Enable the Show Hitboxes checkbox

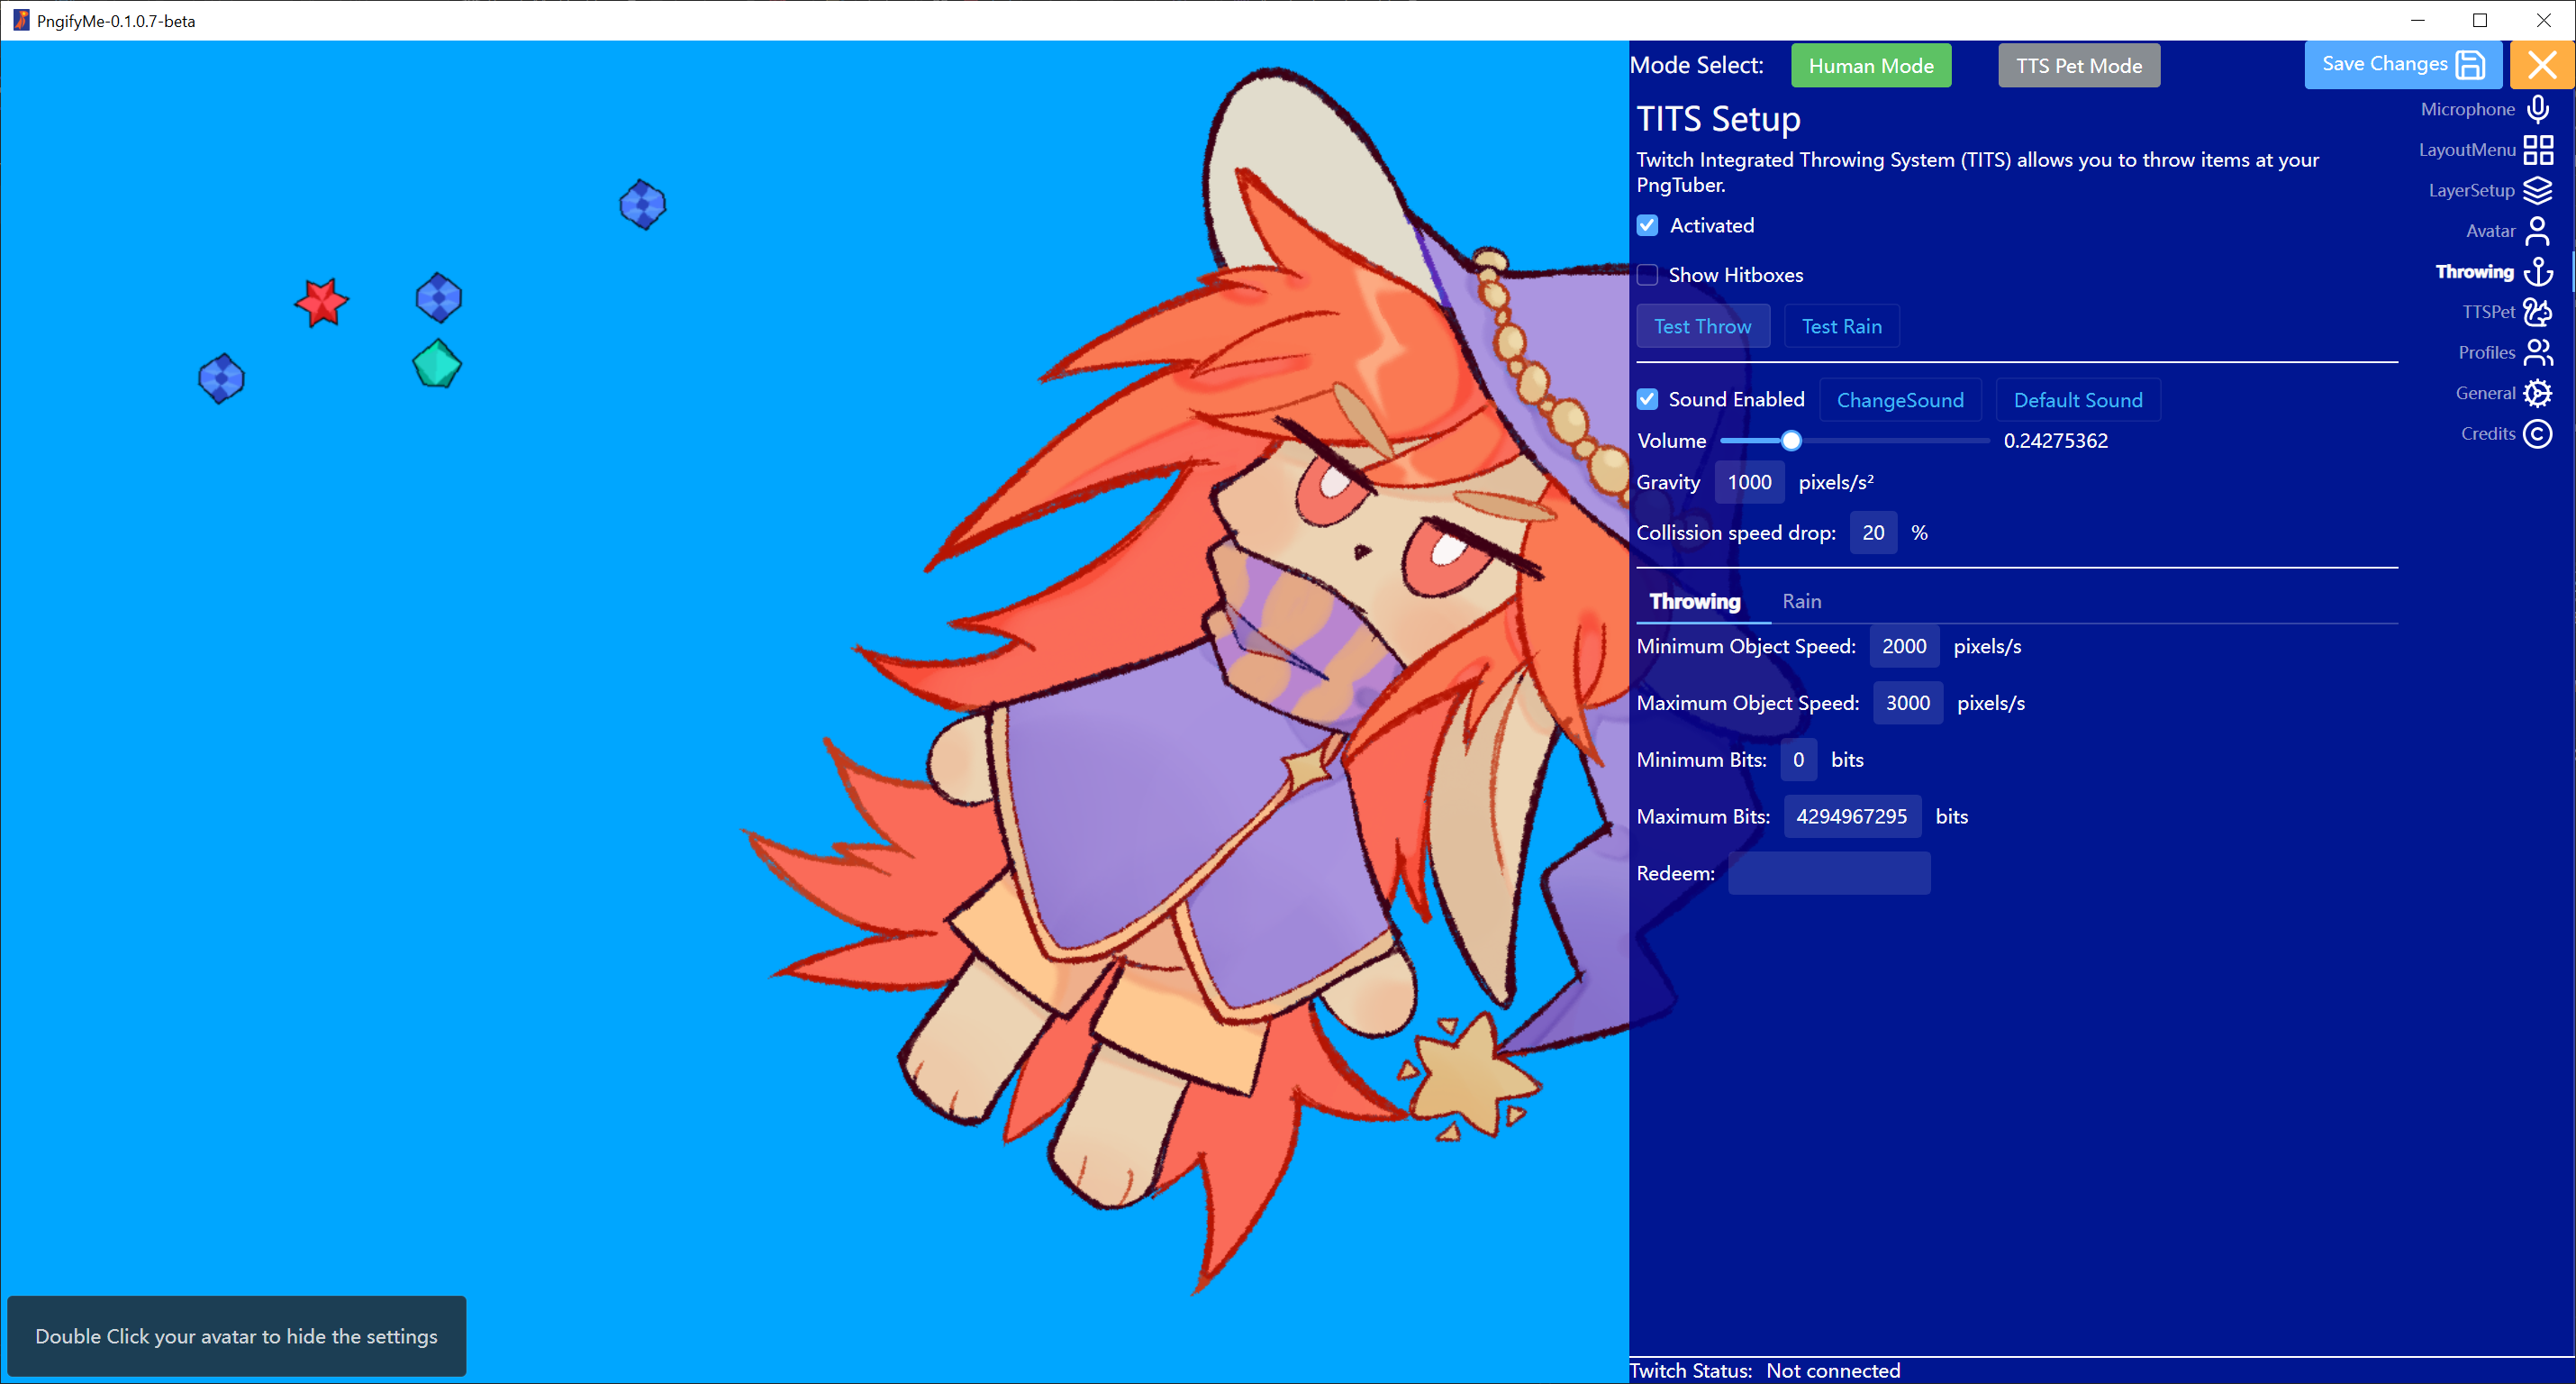pos(1647,274)
